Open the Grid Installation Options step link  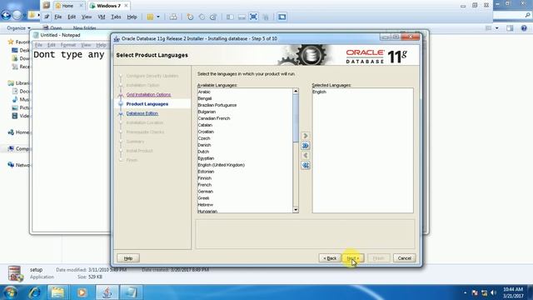148,94
